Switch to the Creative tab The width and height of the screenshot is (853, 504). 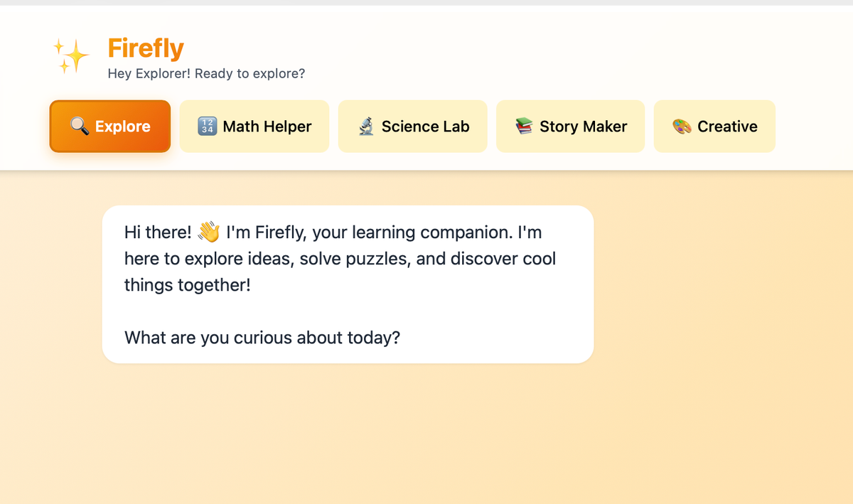pyautogui.click(x=727, y=127)
